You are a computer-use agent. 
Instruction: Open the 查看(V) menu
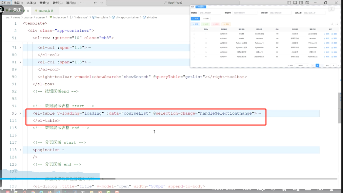[x=44, y=3]
